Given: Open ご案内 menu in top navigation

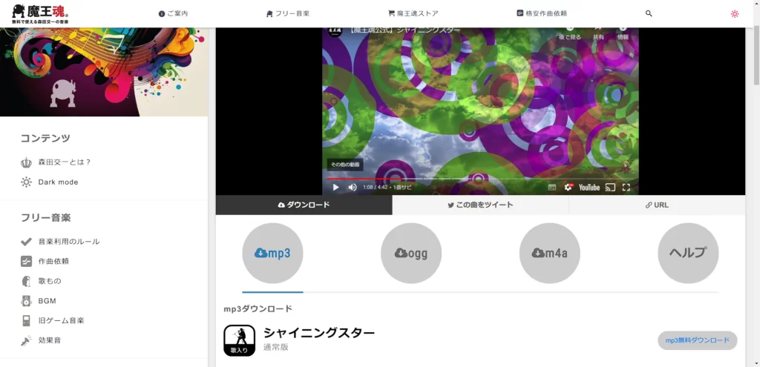Looking at the screenshot, I should [174, 13].
